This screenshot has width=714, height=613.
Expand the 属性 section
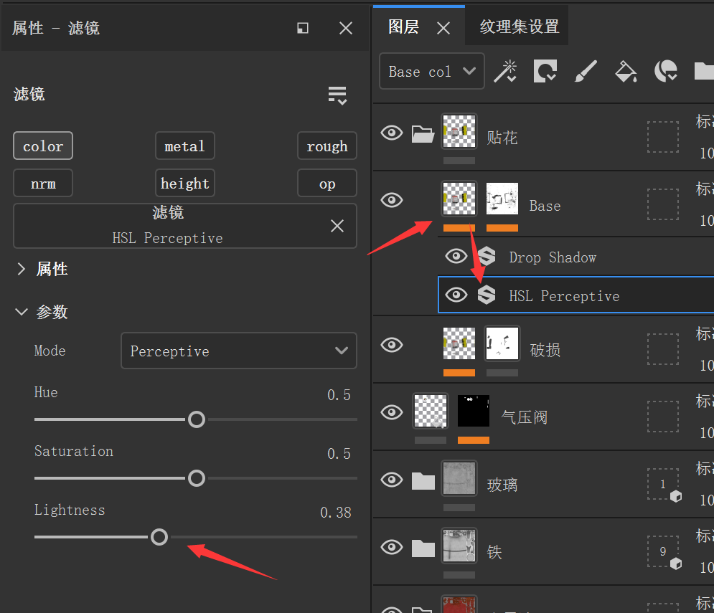tap(20, 269)
